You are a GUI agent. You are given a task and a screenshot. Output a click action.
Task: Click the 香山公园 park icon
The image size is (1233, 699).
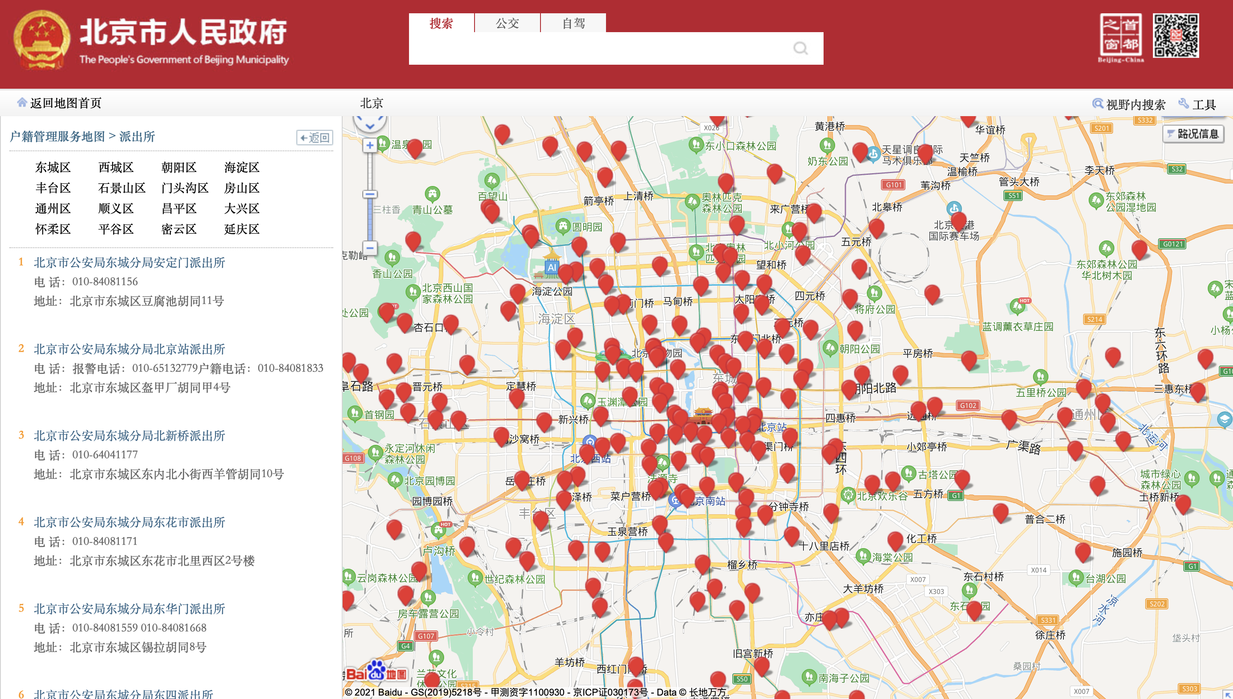[392, 258]
